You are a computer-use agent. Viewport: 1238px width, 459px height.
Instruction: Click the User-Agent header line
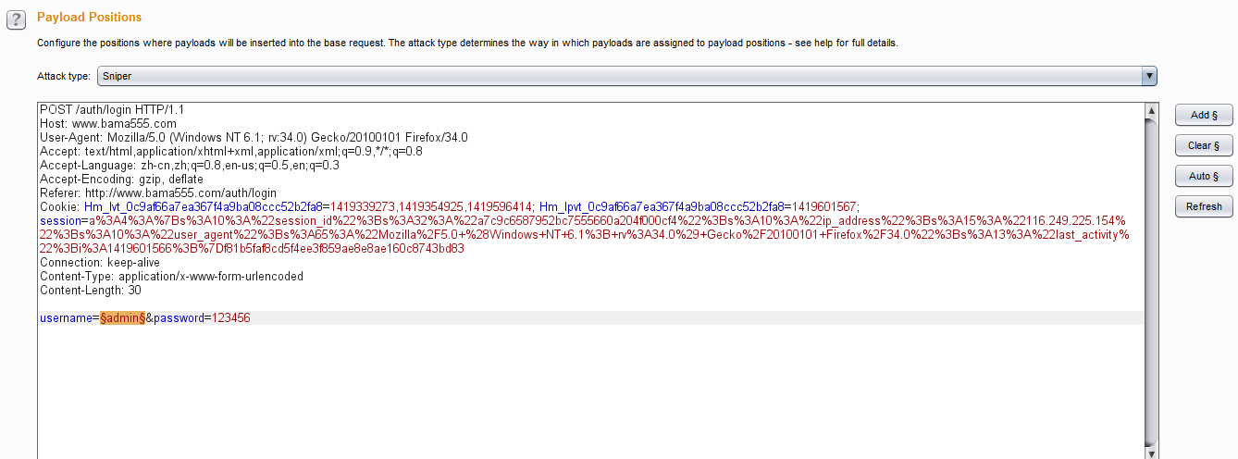click(254, 137)
